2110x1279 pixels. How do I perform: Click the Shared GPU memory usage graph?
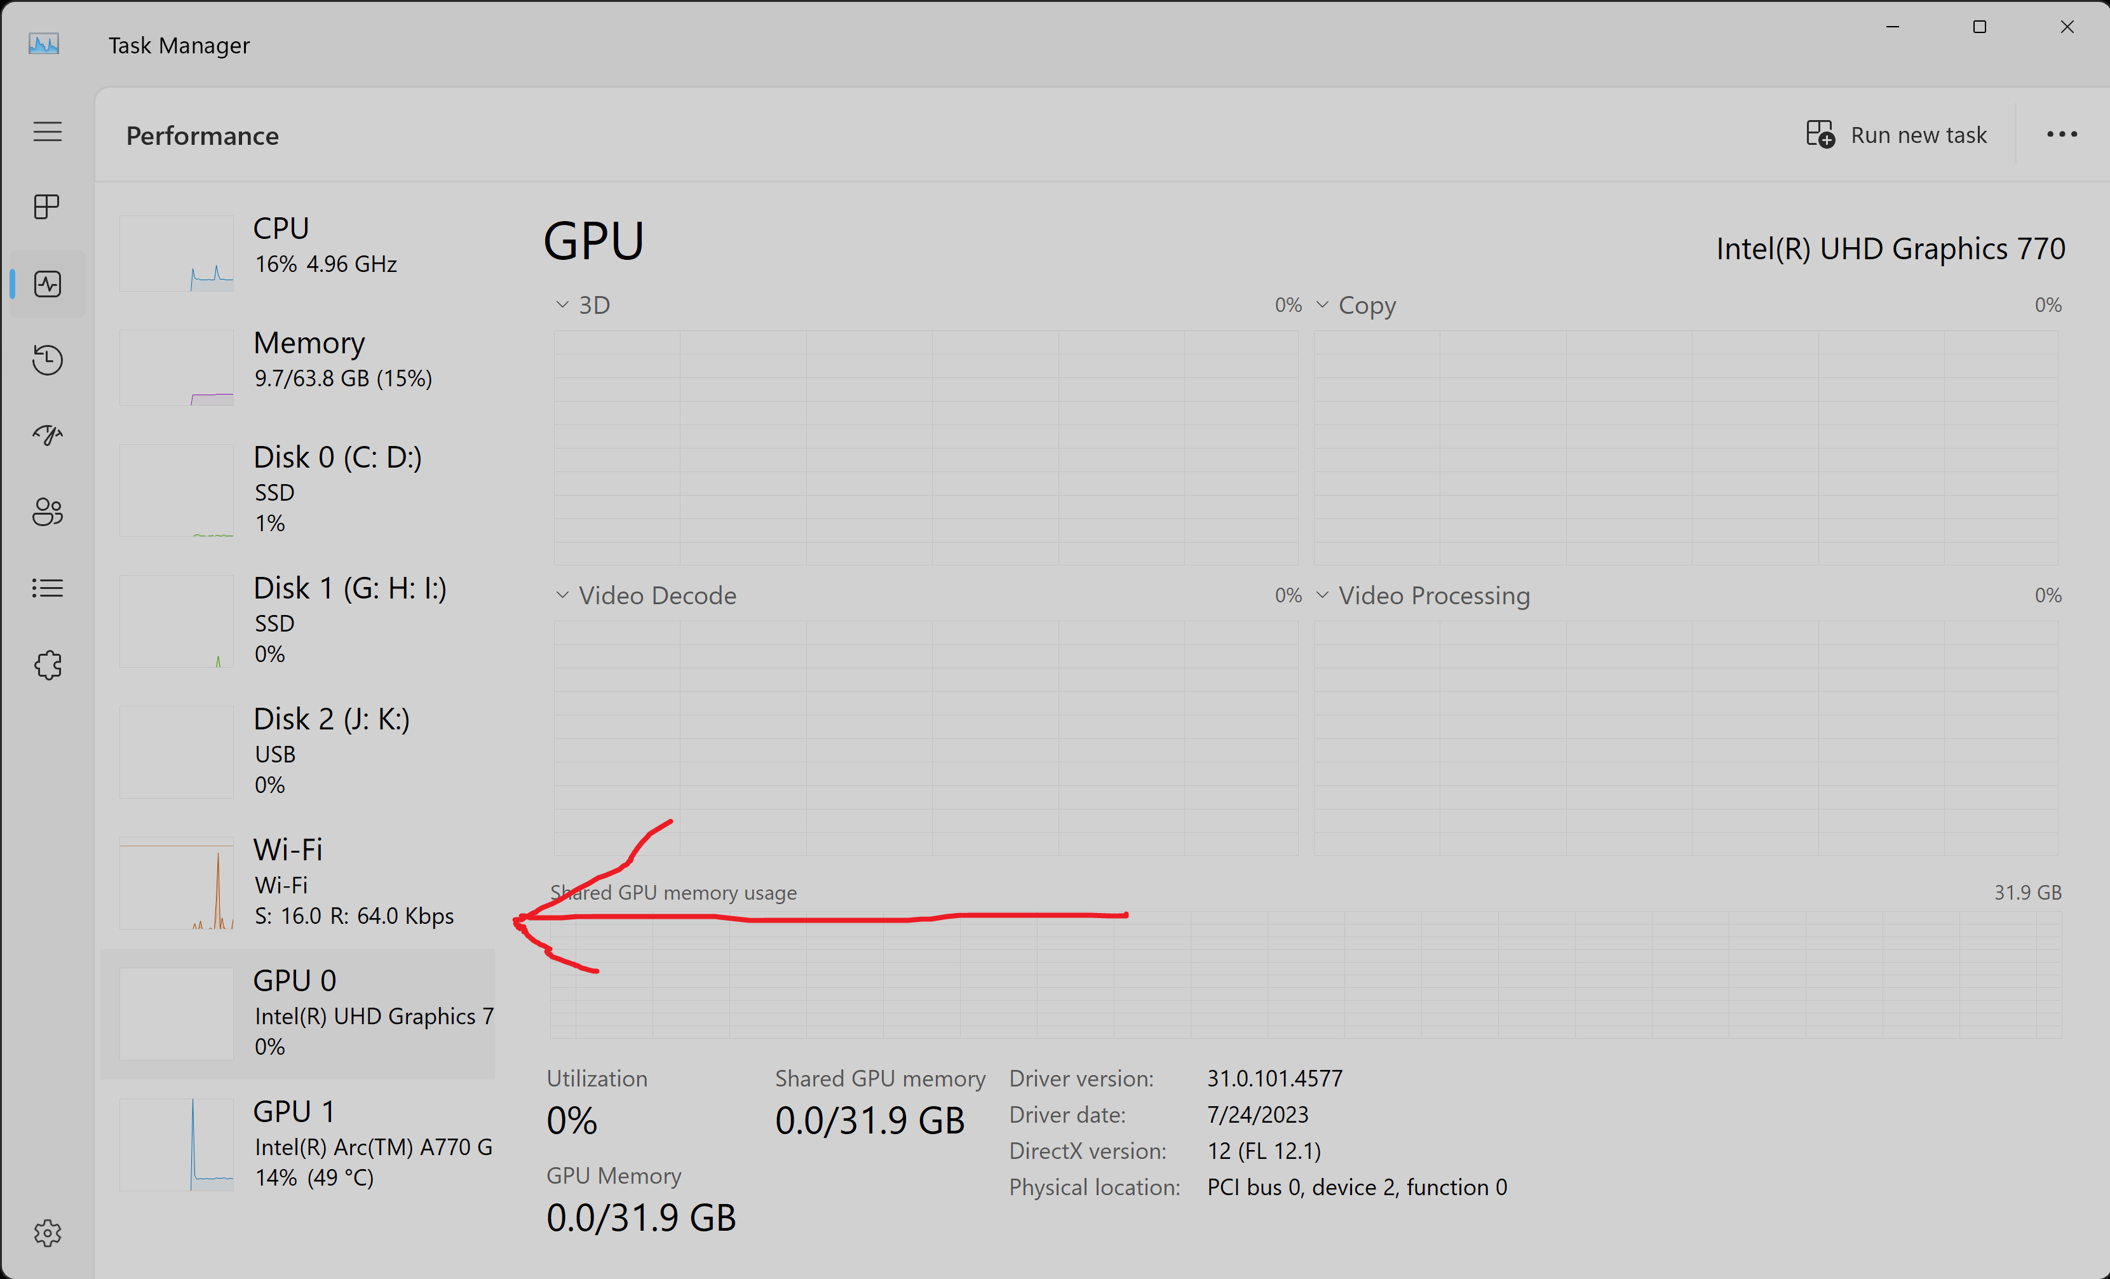click(1305, 975)
